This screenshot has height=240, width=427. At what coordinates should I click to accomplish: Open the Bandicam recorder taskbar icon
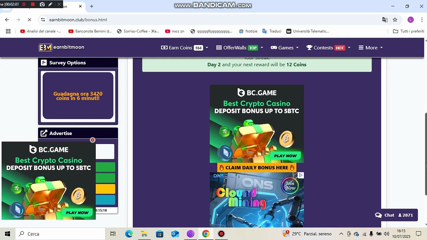click(221, 234)
